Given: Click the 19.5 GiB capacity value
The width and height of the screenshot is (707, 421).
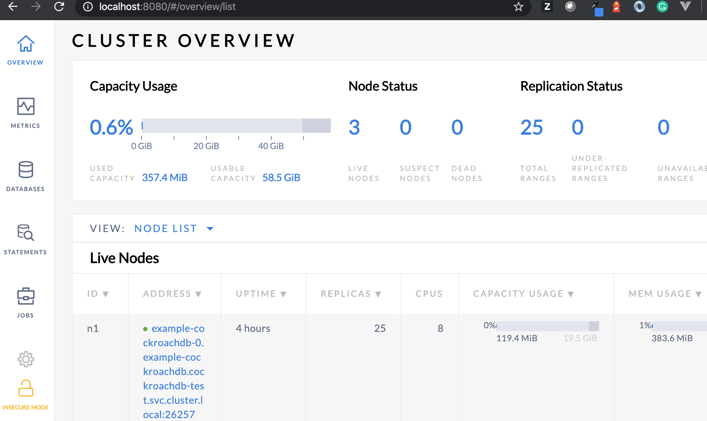Looking at the screenshot, I should pyautogui.click(x=580, y=338).
